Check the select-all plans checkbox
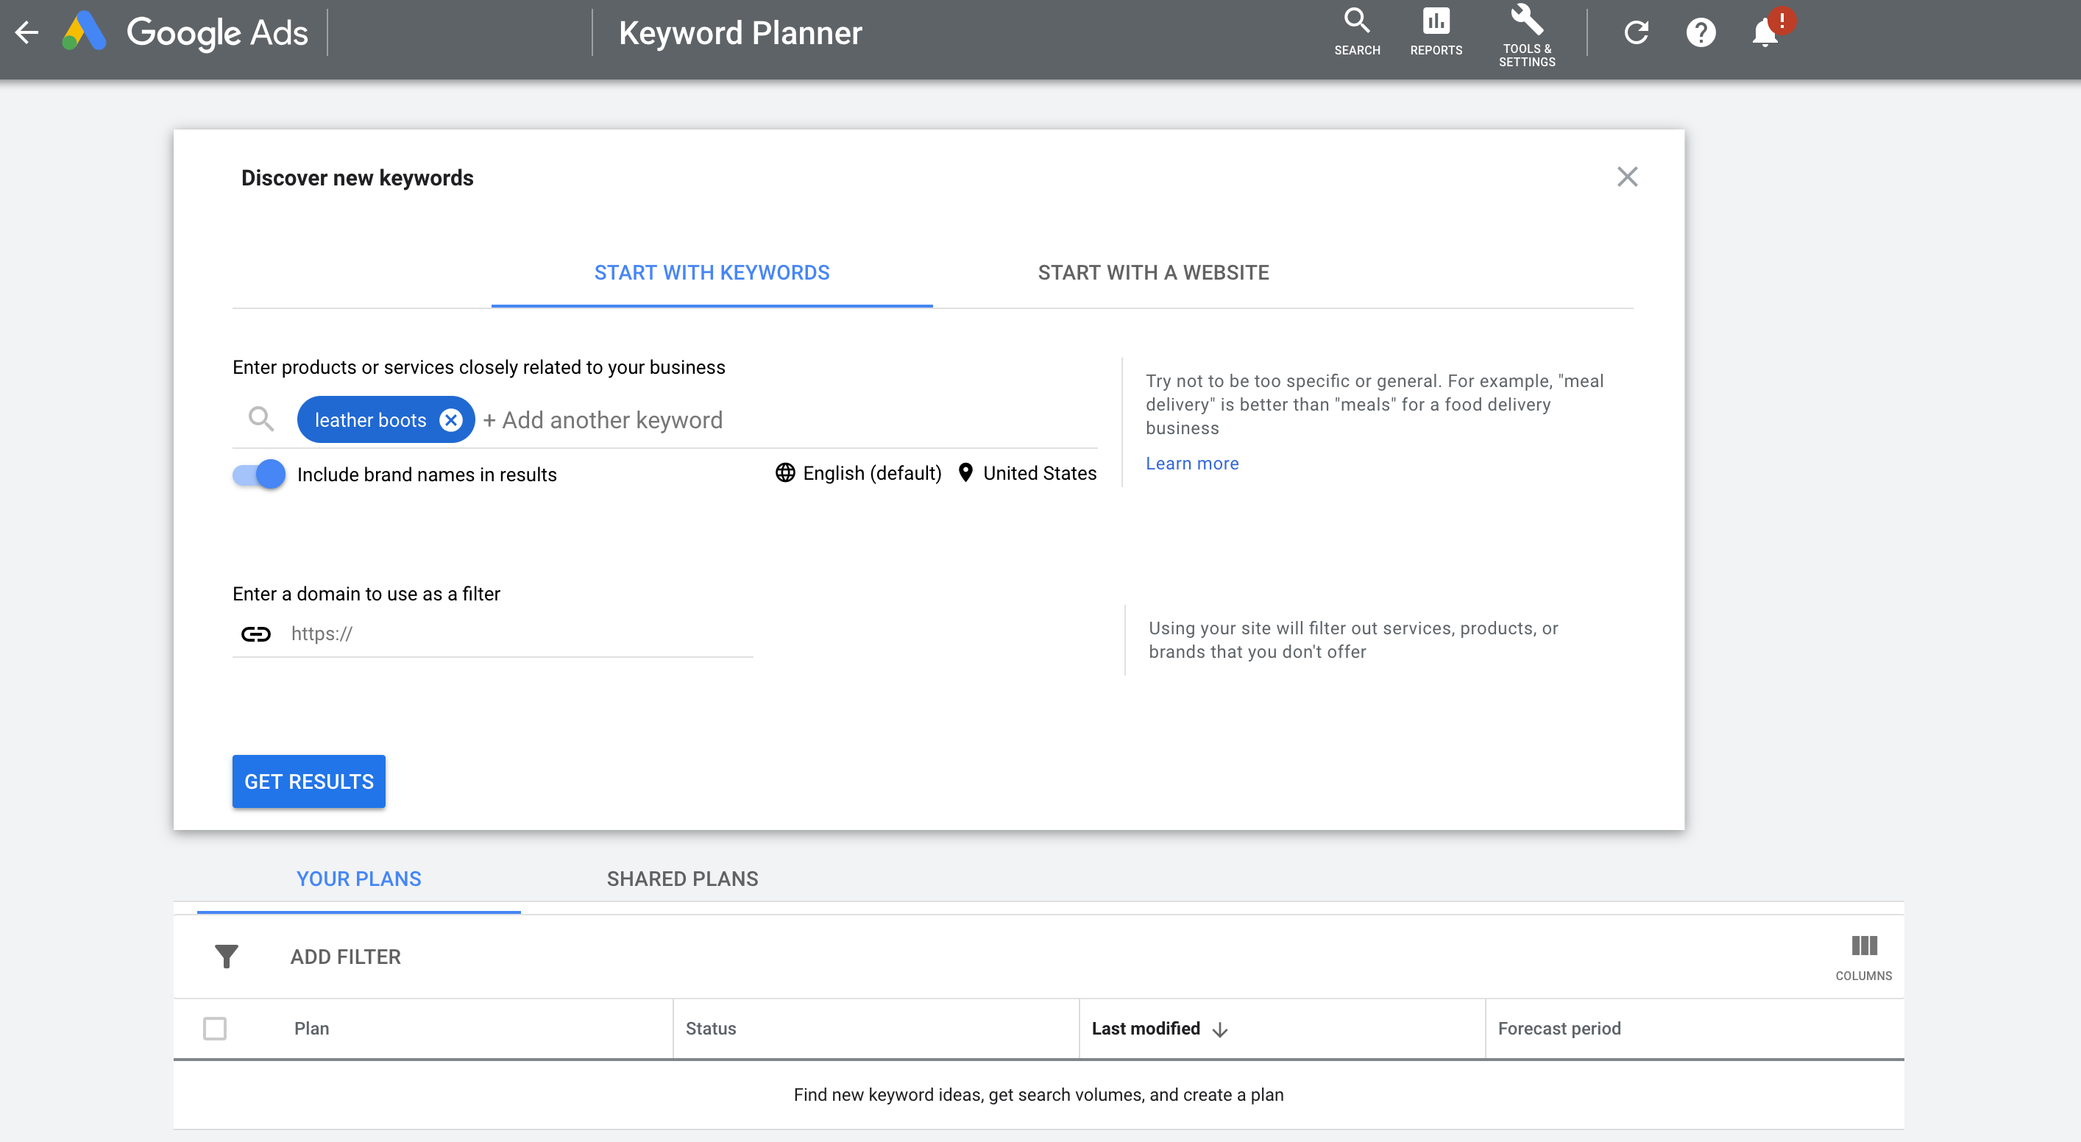 215,1028
